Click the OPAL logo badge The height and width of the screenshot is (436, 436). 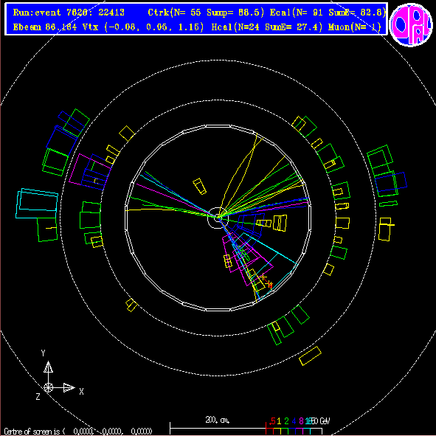(x=411, y=24)
